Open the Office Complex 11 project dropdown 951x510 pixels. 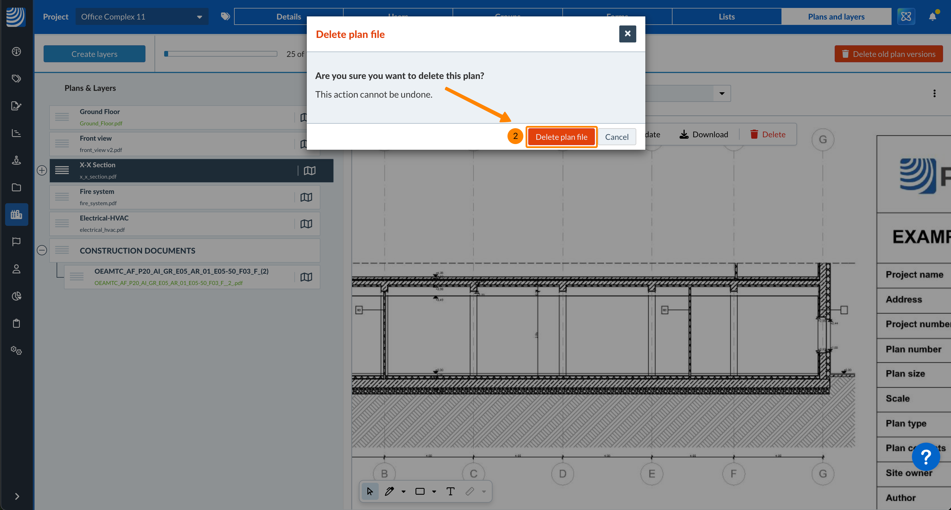coord(142,17)
